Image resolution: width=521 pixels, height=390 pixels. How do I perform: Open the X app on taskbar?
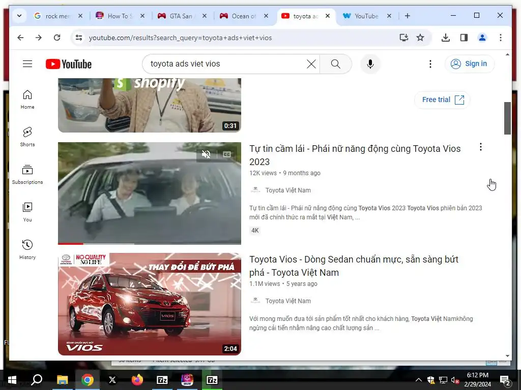(x=112, y=380)
